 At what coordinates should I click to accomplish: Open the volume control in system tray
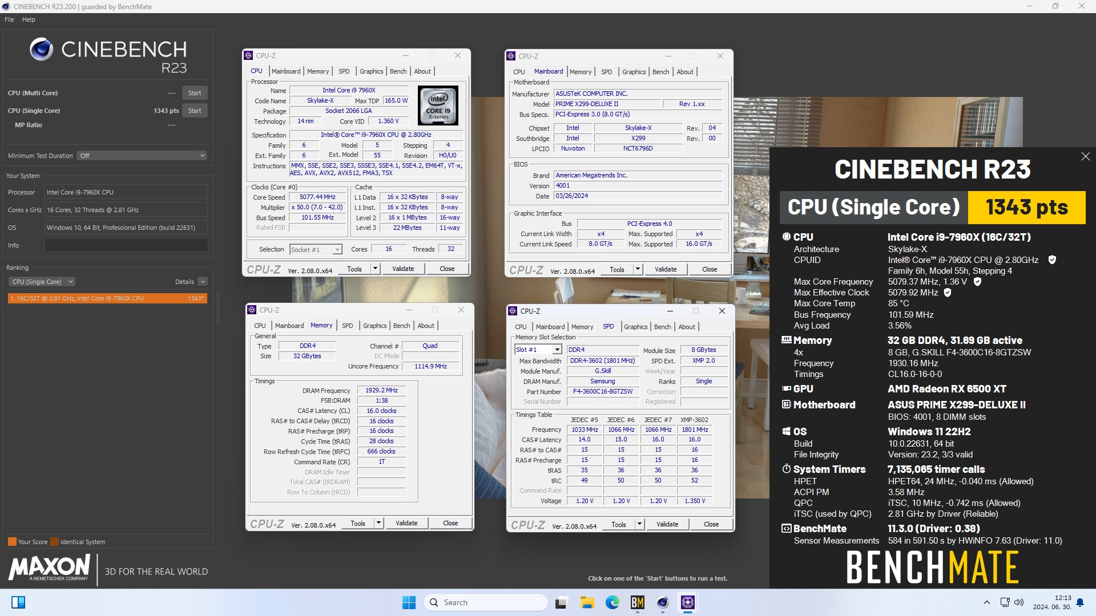tap(1019, 602)
